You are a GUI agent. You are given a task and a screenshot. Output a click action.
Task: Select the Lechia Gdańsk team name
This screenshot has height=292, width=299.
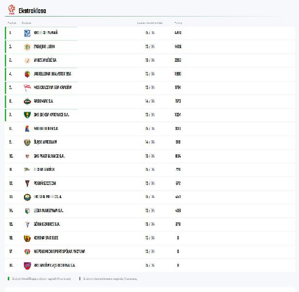44,170
